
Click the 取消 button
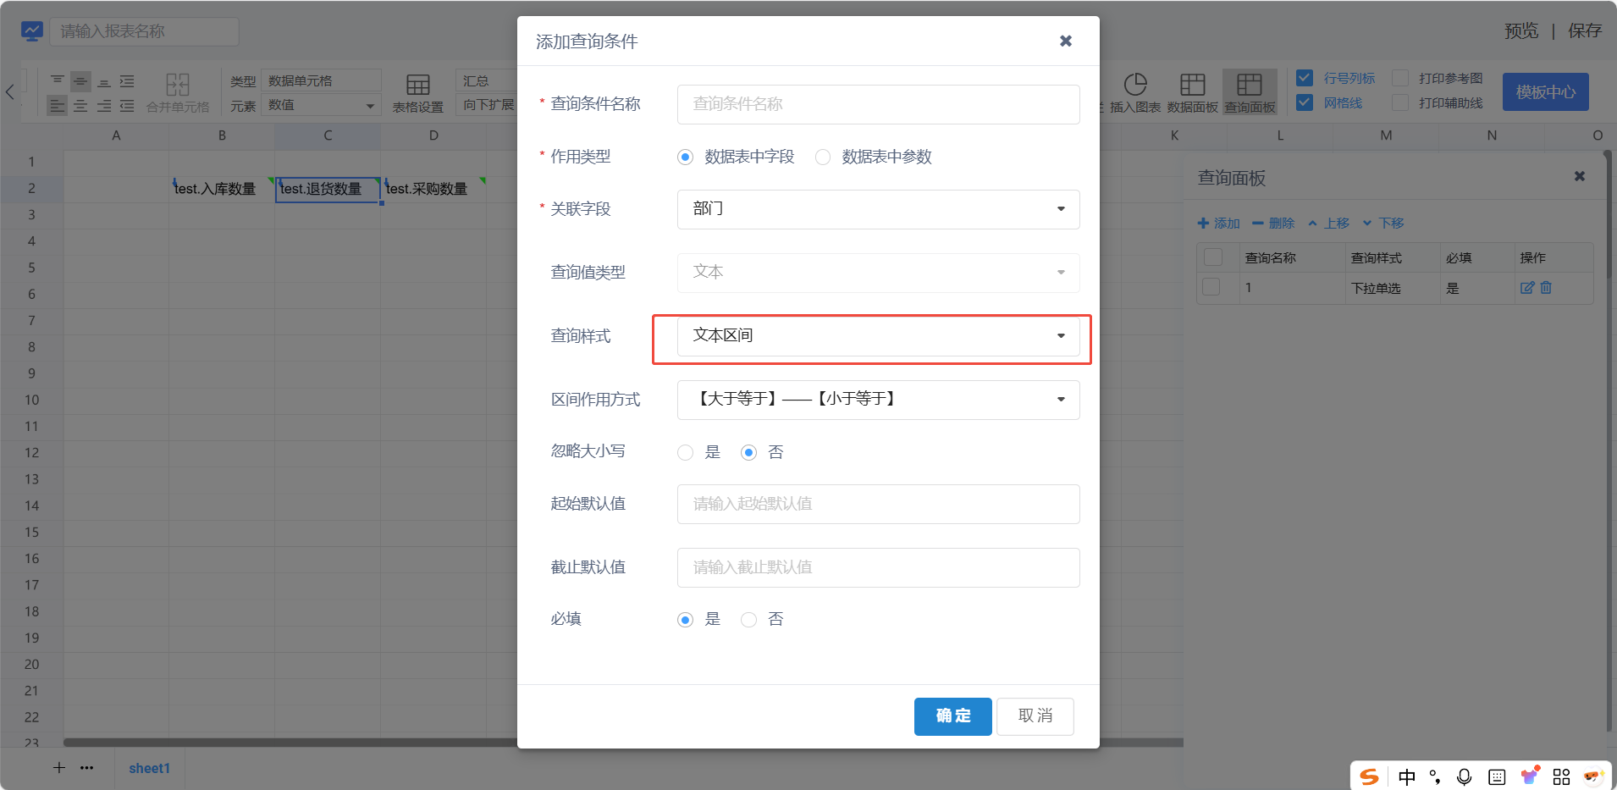tap(1035, 716)
